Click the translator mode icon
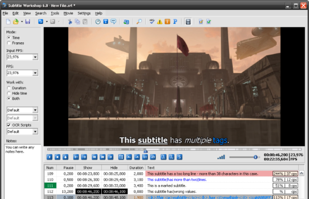 (126, 21)
